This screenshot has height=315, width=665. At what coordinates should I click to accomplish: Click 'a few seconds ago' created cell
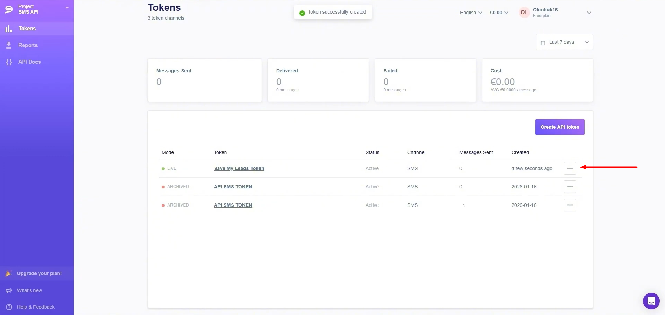[532, 168]
